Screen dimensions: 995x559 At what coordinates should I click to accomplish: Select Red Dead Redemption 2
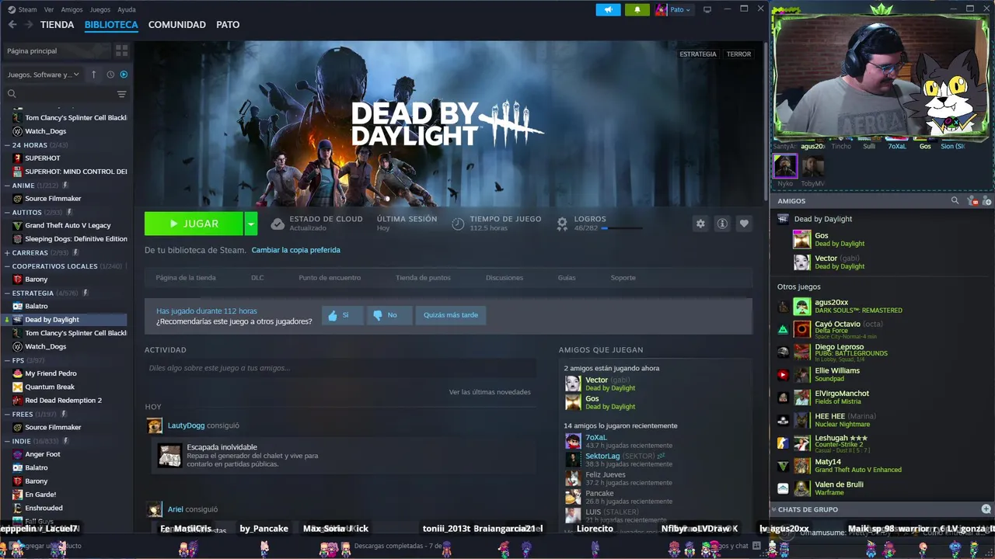tap(63, 401)
